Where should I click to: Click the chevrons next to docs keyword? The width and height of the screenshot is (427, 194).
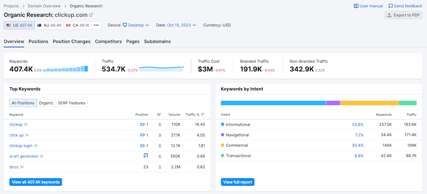pos(22,167)
